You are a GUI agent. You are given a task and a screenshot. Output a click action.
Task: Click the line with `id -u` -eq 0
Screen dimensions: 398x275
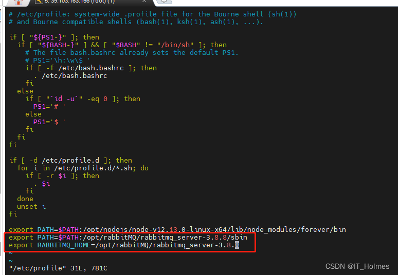[83, 99]
